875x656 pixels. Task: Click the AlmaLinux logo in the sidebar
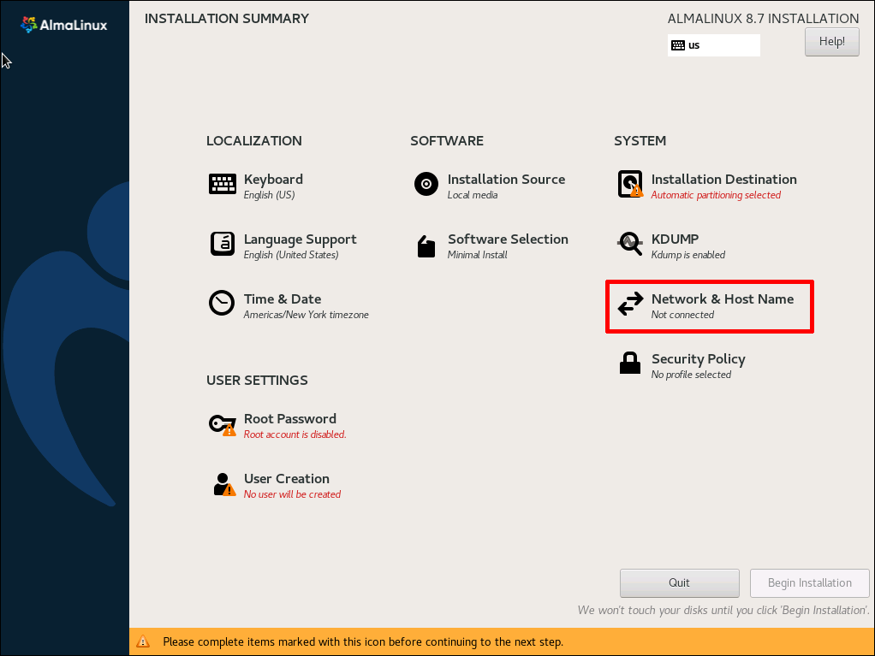pyautogui.click(x=63, y=25)
